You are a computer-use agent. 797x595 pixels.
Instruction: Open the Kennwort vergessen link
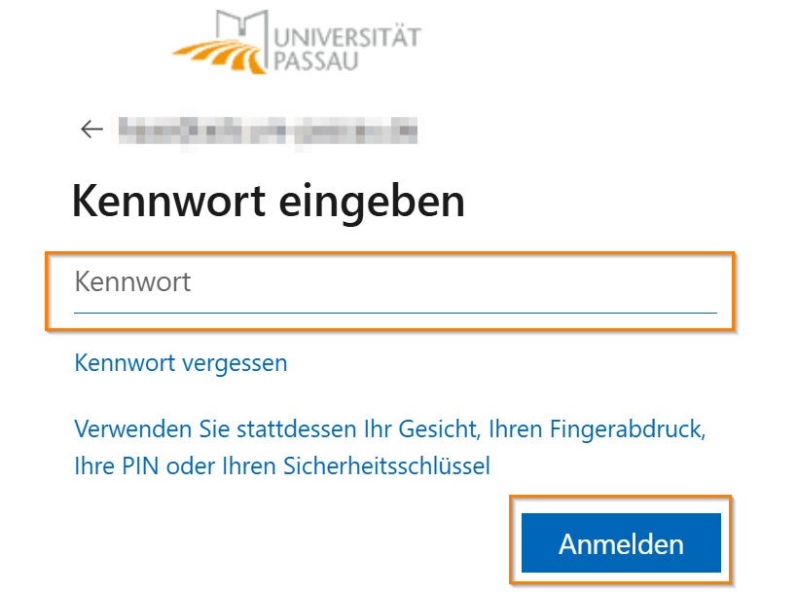[x=181, y=363]
